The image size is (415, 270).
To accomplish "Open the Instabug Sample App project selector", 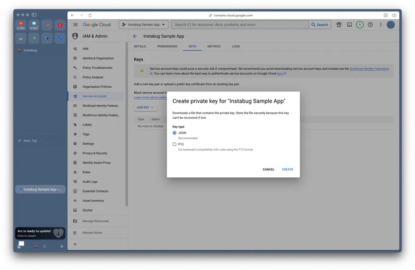I will tap(144, 25).
